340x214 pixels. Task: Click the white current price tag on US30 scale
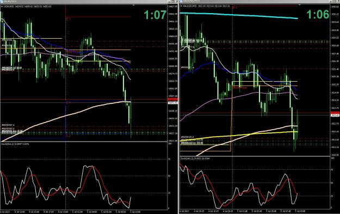point(173,103)
